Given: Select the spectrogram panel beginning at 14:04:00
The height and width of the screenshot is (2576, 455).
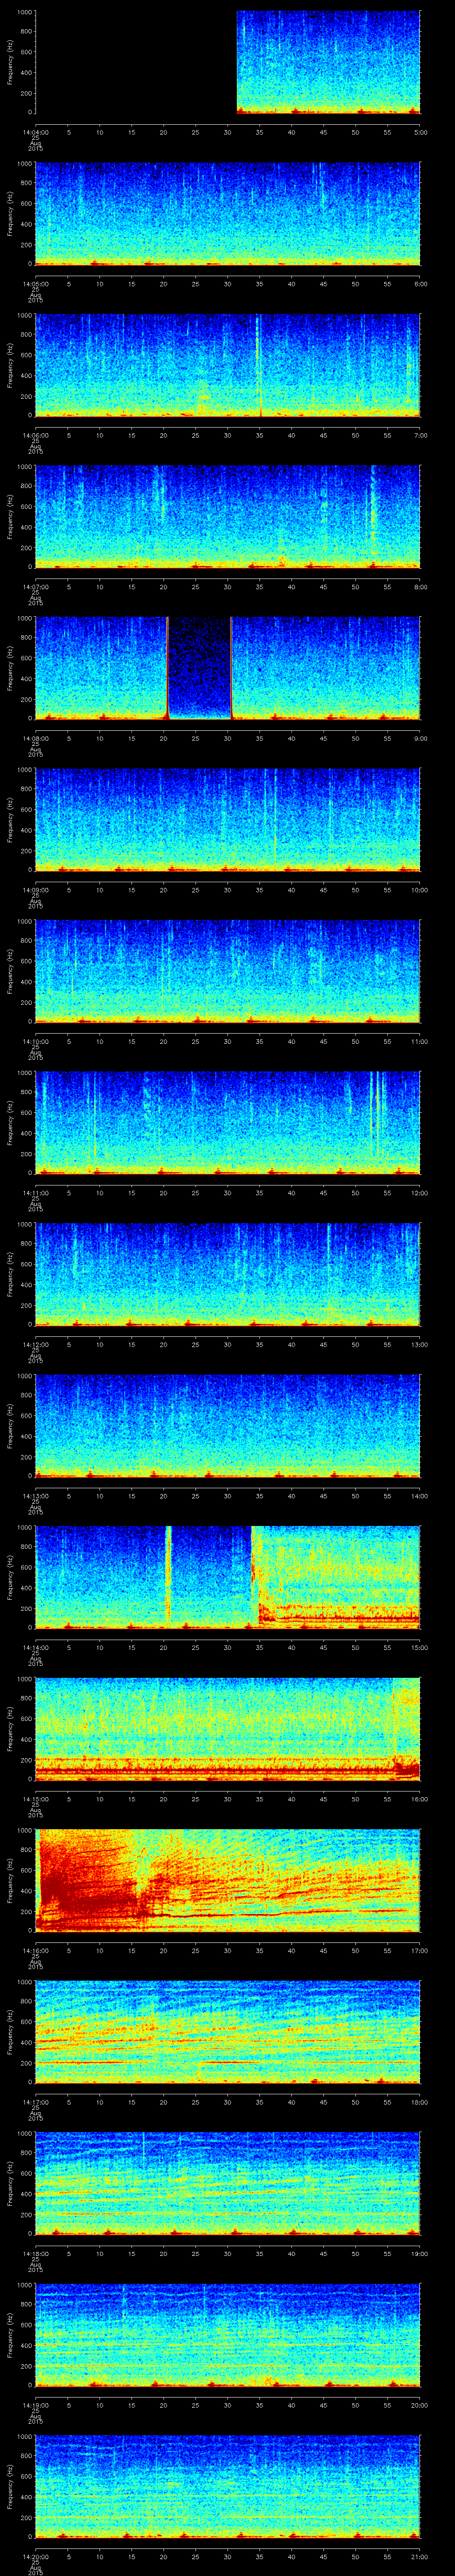Looking at the screenshot, I should coord(228,62).
